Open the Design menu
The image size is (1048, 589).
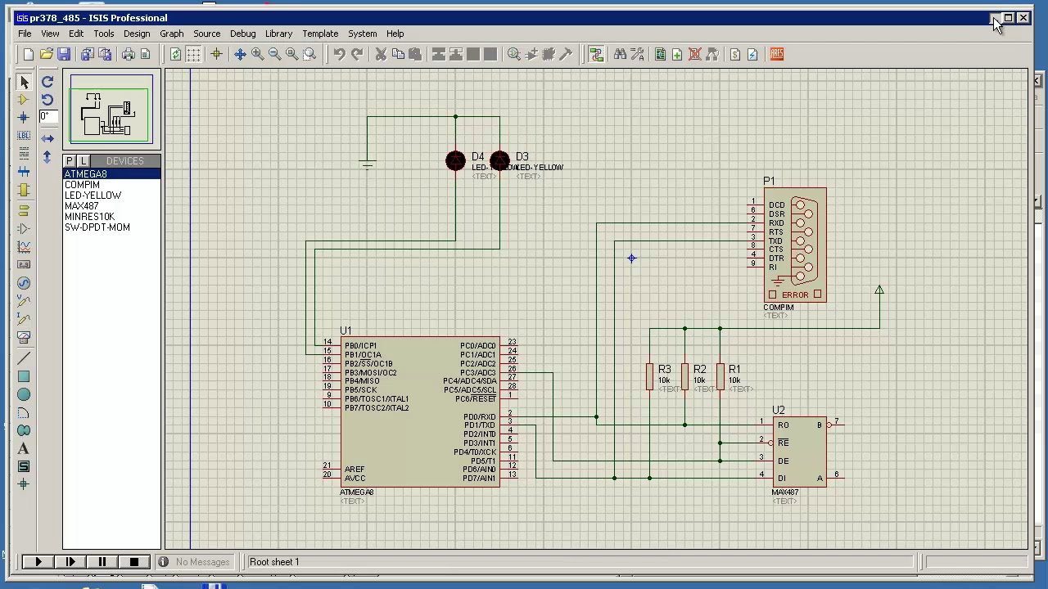click(137, 34)
